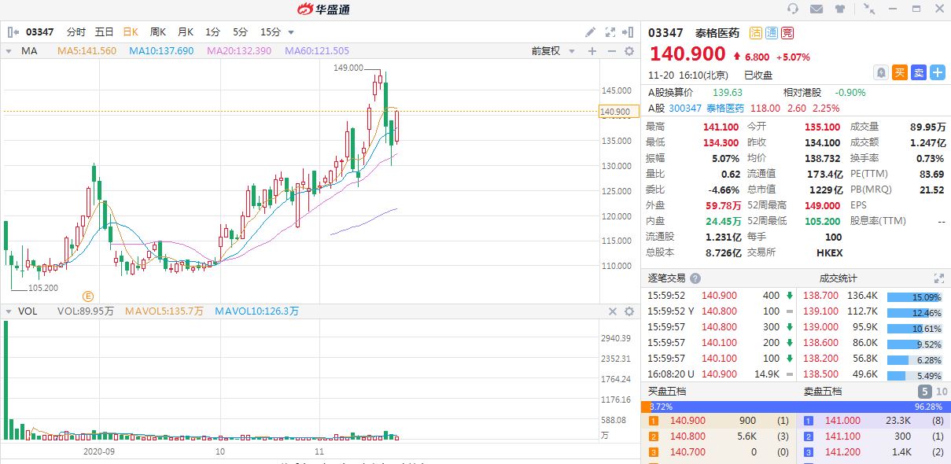Switch to 五日 five-day chart
The width and height of the screenshot is (951, 464).
tap(104, 32)
